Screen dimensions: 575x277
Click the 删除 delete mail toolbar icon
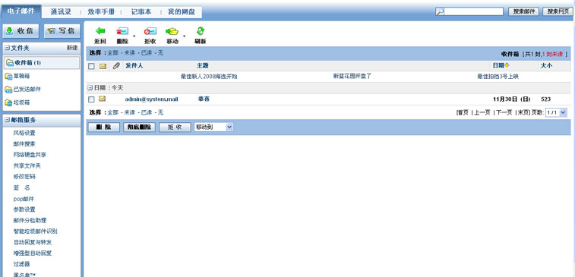tap(122, 31)
